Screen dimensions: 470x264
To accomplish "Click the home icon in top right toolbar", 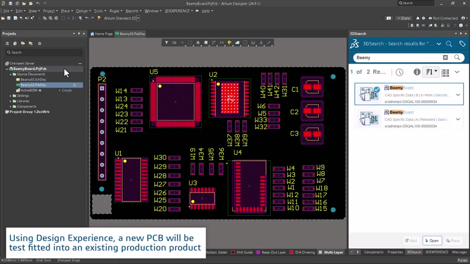I will click(418, 18).
